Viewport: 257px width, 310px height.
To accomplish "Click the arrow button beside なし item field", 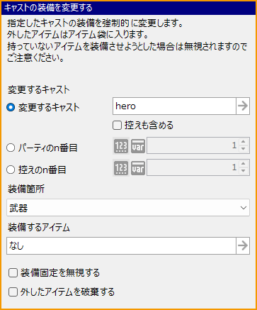I will pyautogui.click(x=243, y=246).
